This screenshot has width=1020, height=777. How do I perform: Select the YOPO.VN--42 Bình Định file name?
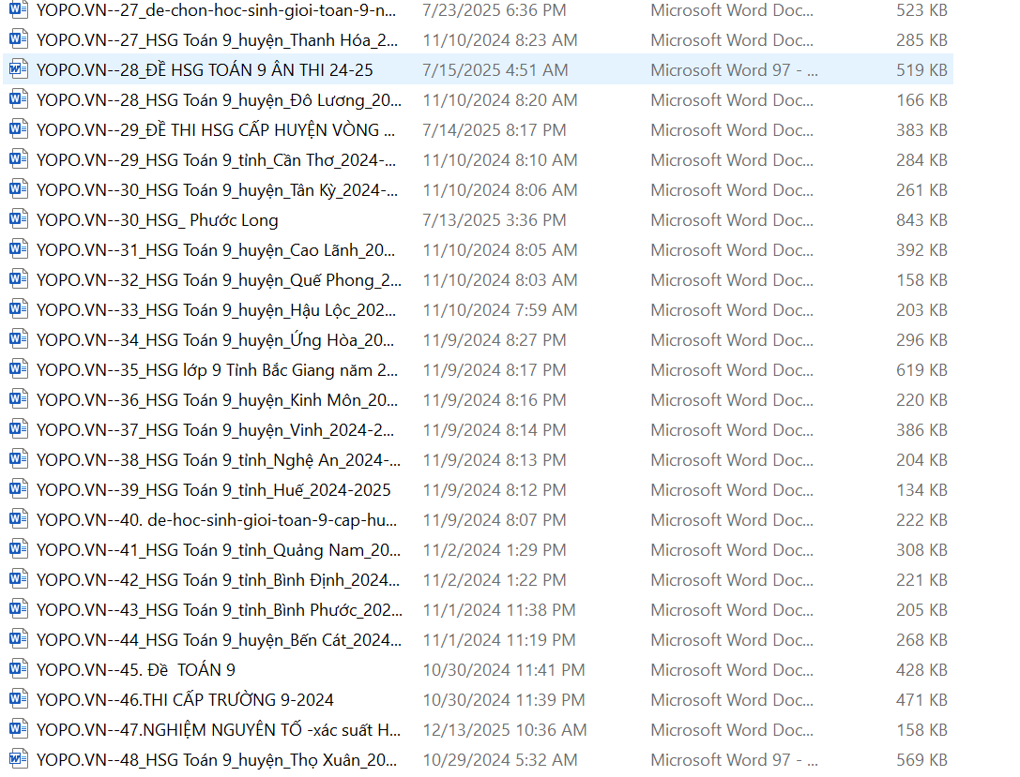click(x=218, y=579)
